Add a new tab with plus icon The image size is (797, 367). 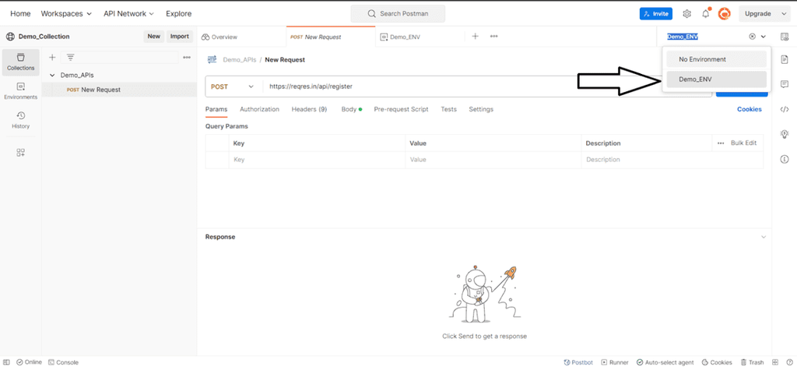point(476,36)
